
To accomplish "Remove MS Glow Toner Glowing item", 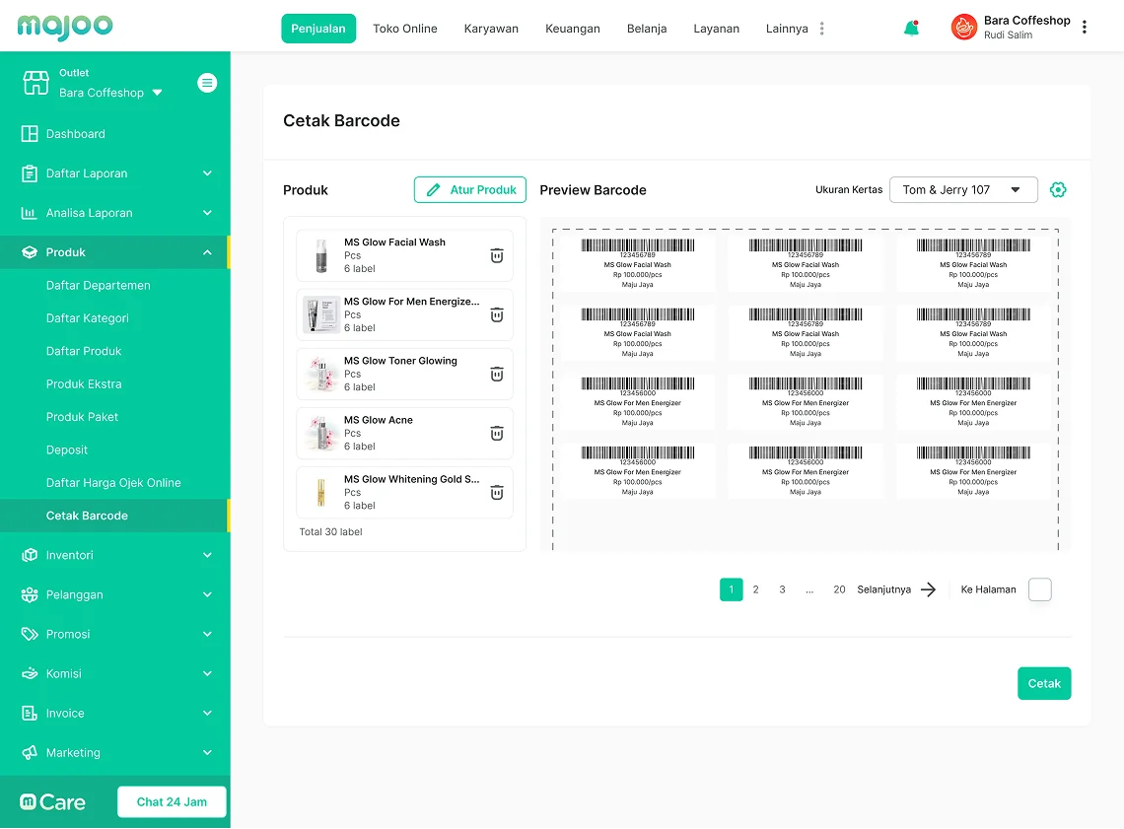I will click(497, 374).
